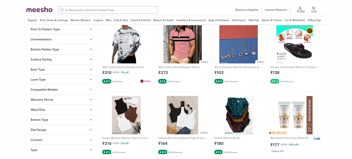Click the Mall badge on Mamaearth product
This screenshot has width=352, height=159.
pyautogui.click(x=317, y=139)
